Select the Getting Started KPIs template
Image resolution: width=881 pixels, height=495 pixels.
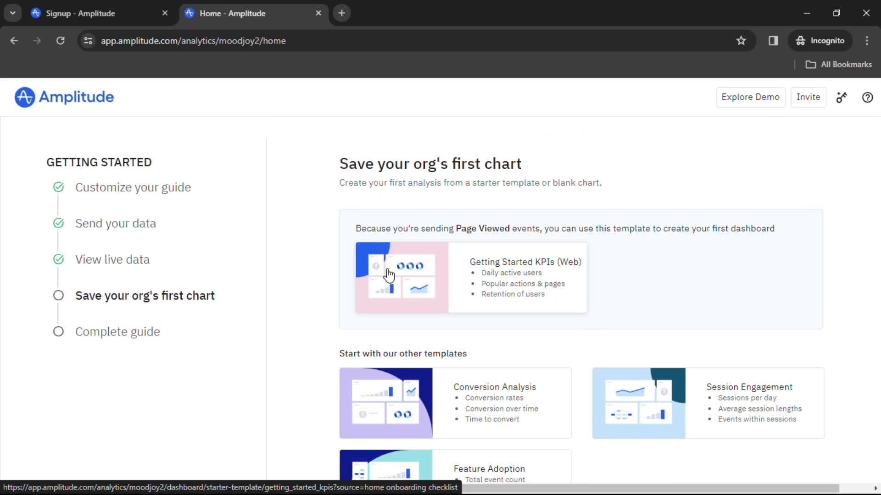point(471,277)
